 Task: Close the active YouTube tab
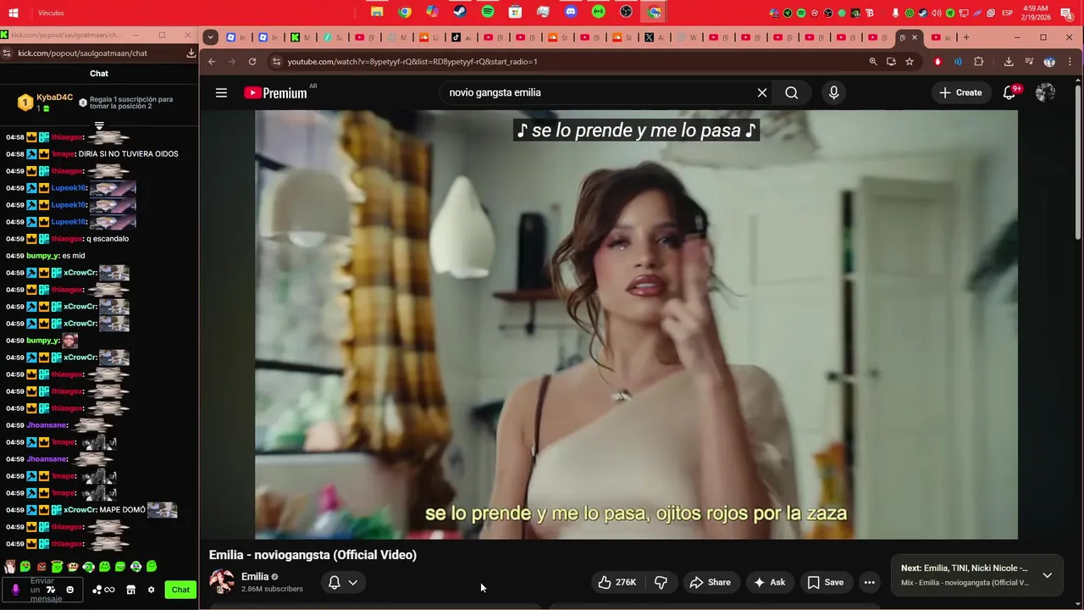[x=915, y=37]
